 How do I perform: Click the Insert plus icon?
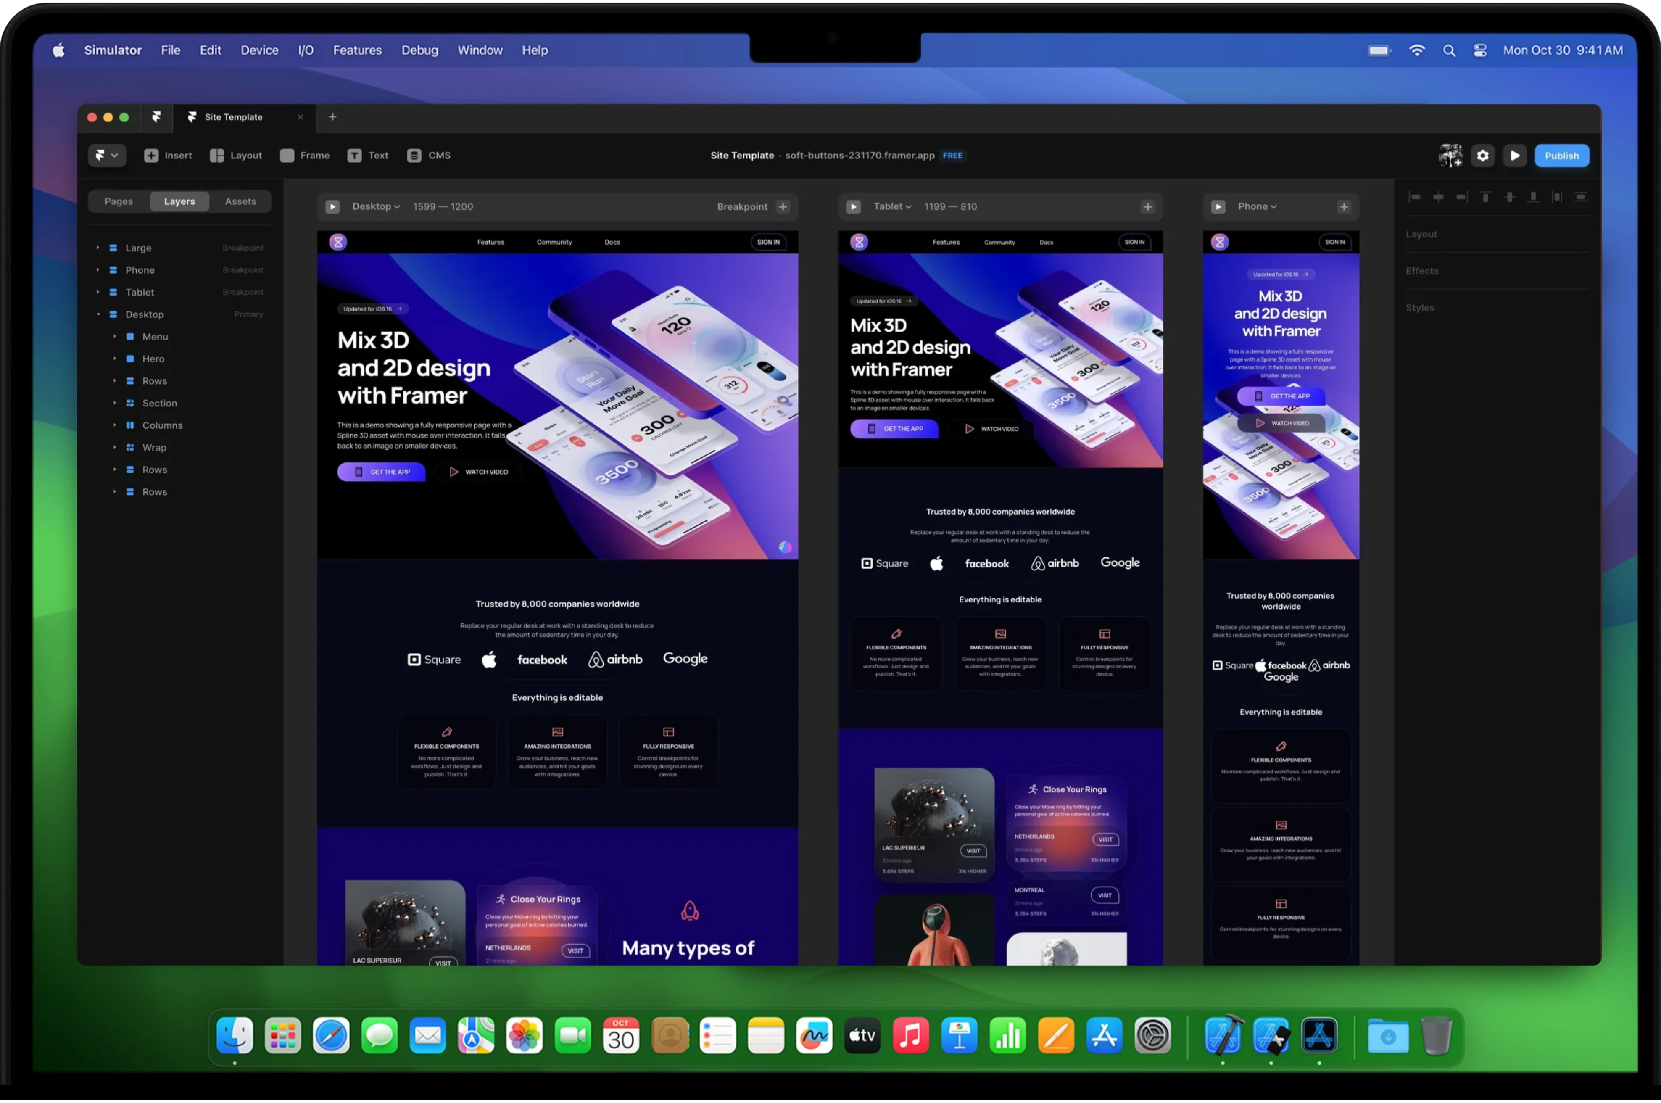[151, 156]
